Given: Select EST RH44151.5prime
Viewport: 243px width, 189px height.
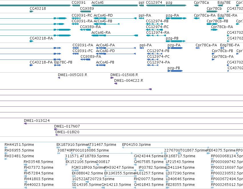Looking at the screenshot, I should pyautogui.click(x=19, y=145).
